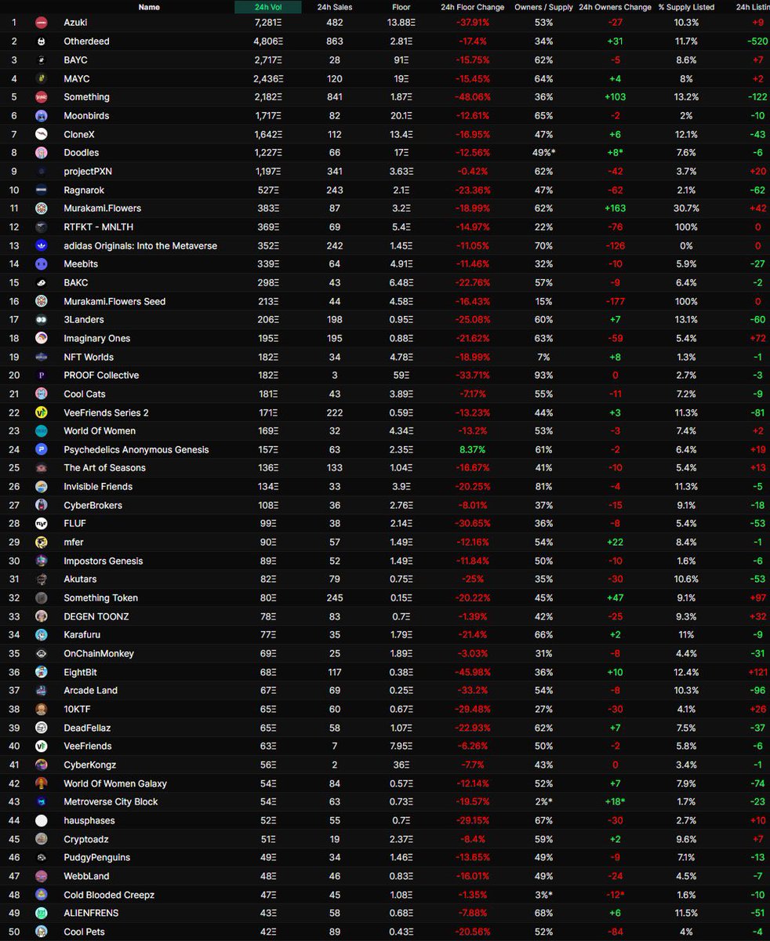
Task: Click the adidas Originals collection logo icon
Action: (x=42, y=245)
